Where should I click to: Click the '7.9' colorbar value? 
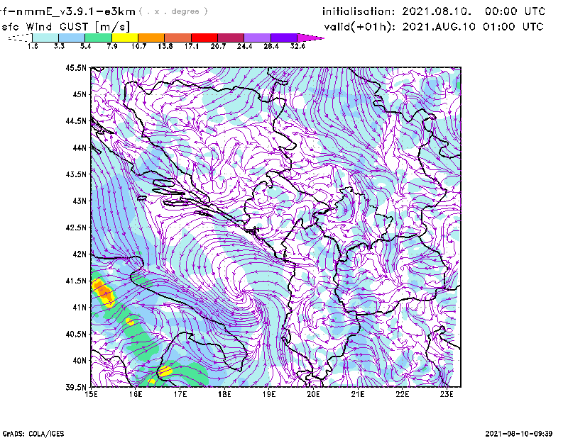point(112,46)
